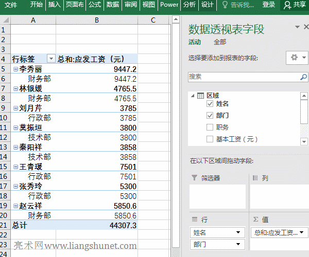Screen dimensions: 309x257
Task: Collapse the 王青瑗 row group
Action: coord(15,167)
